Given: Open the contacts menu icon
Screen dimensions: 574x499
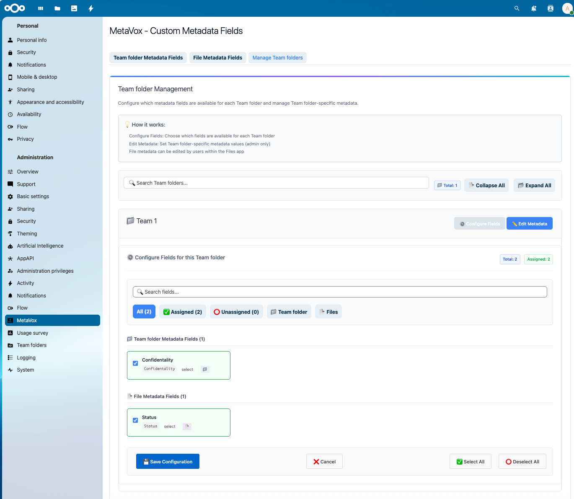Looking at the screenshot, I should [551, 8].
